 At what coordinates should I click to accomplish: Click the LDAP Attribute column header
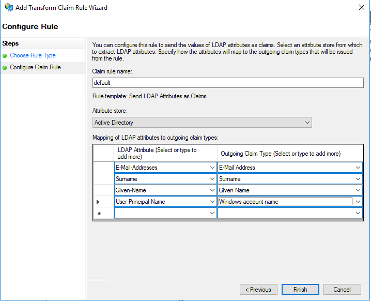pyautogui.click(x=165, y=153)
